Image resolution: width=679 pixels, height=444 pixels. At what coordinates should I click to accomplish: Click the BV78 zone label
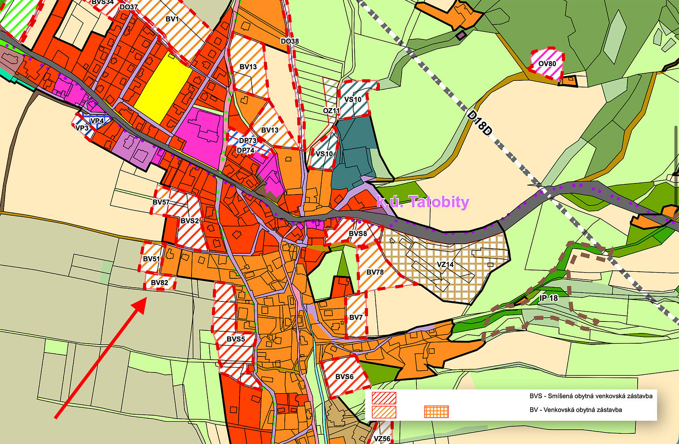pos(375,272)
